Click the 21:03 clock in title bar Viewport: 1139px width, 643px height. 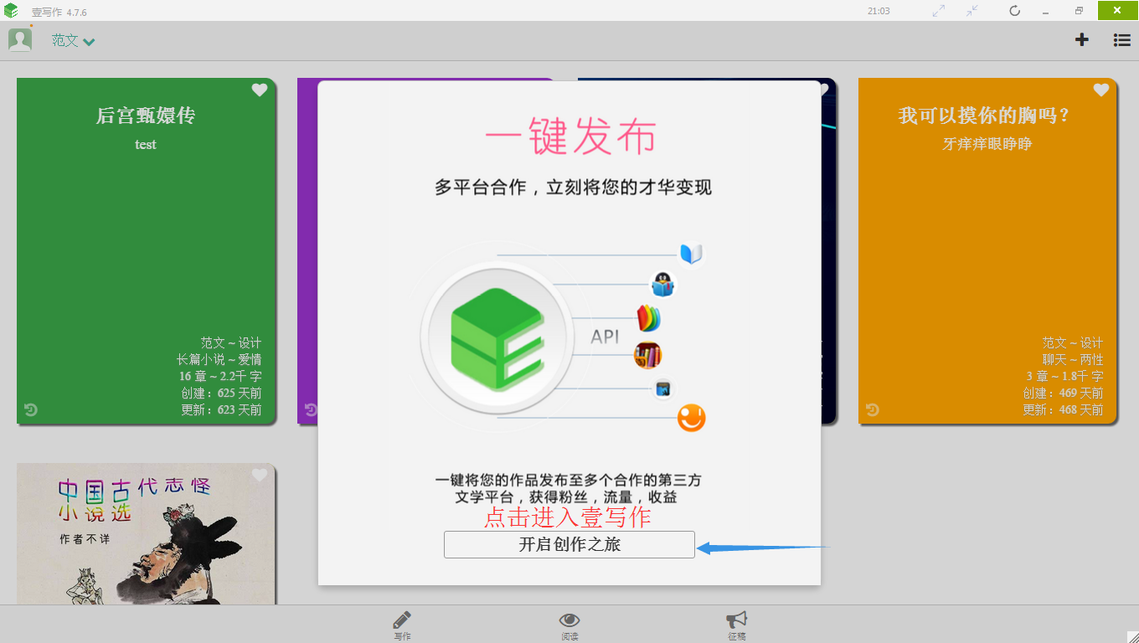tap(879, 11)
